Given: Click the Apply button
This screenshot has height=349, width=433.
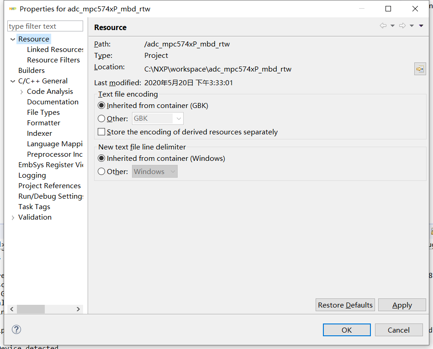Looking at the screenshot, I should pos(402,305).
